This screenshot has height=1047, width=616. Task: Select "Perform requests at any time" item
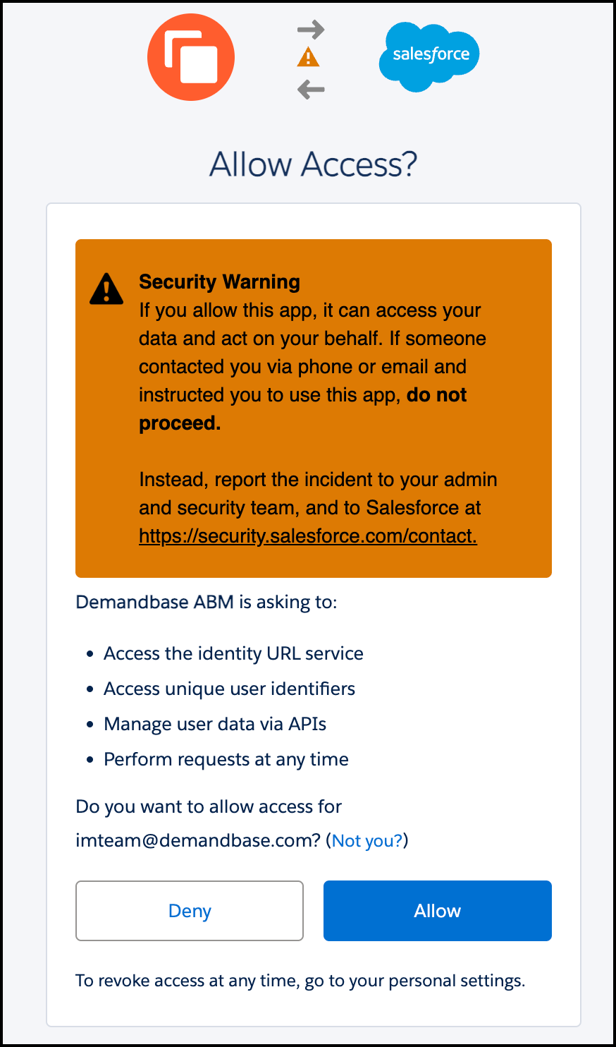[226, 759]
